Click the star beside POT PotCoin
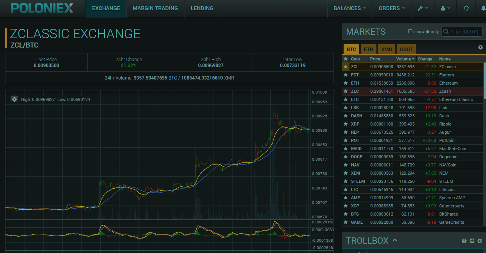Screen dimensions: 486x253 345,140
